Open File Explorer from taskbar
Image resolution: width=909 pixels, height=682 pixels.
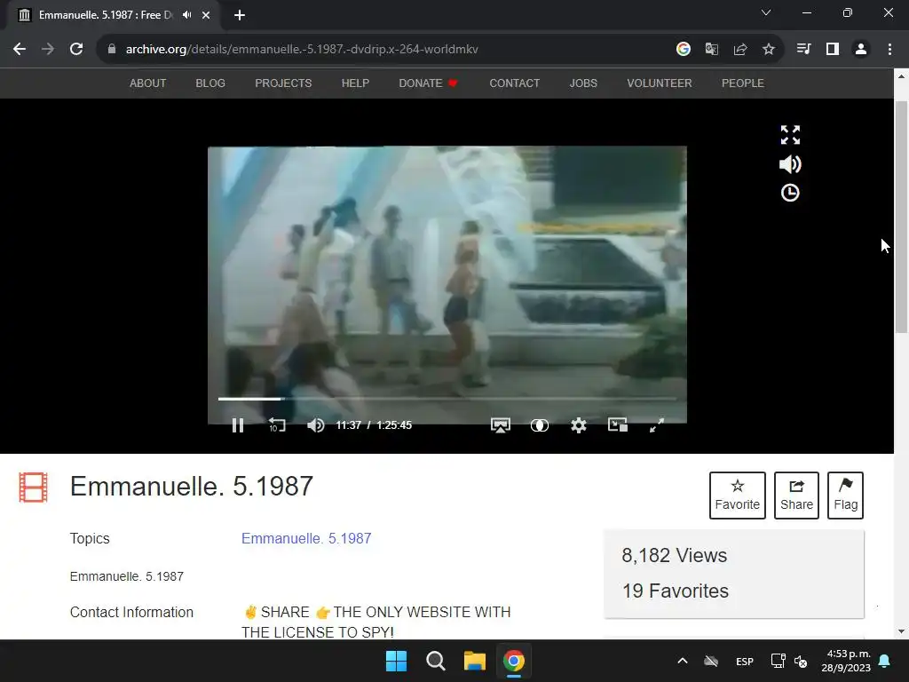(x=474, y=661)
